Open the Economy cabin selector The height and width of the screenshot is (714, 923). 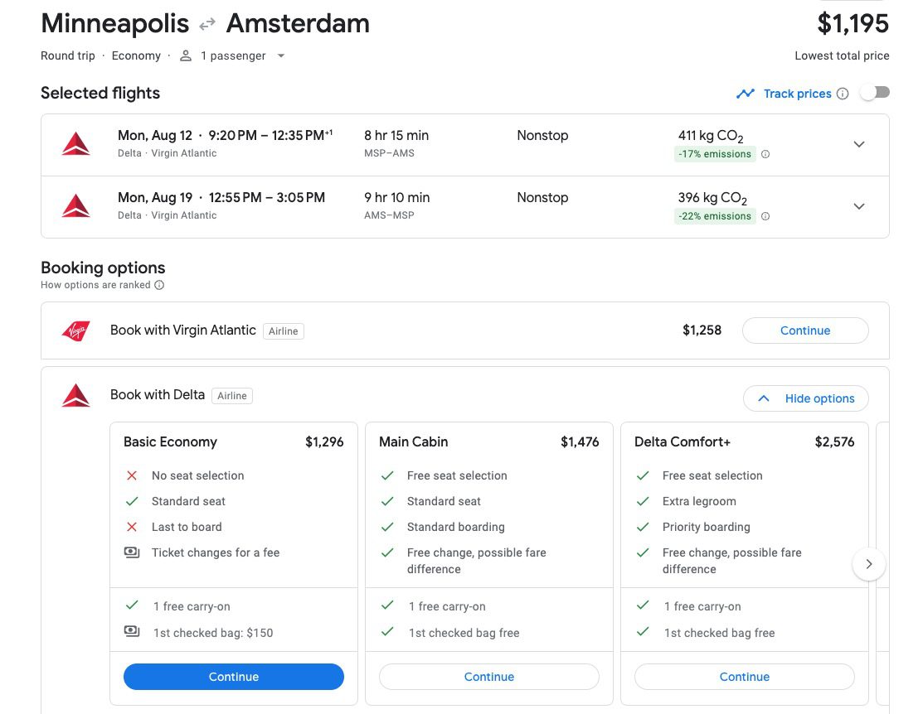pyautogui.click(x=136, y=55)
